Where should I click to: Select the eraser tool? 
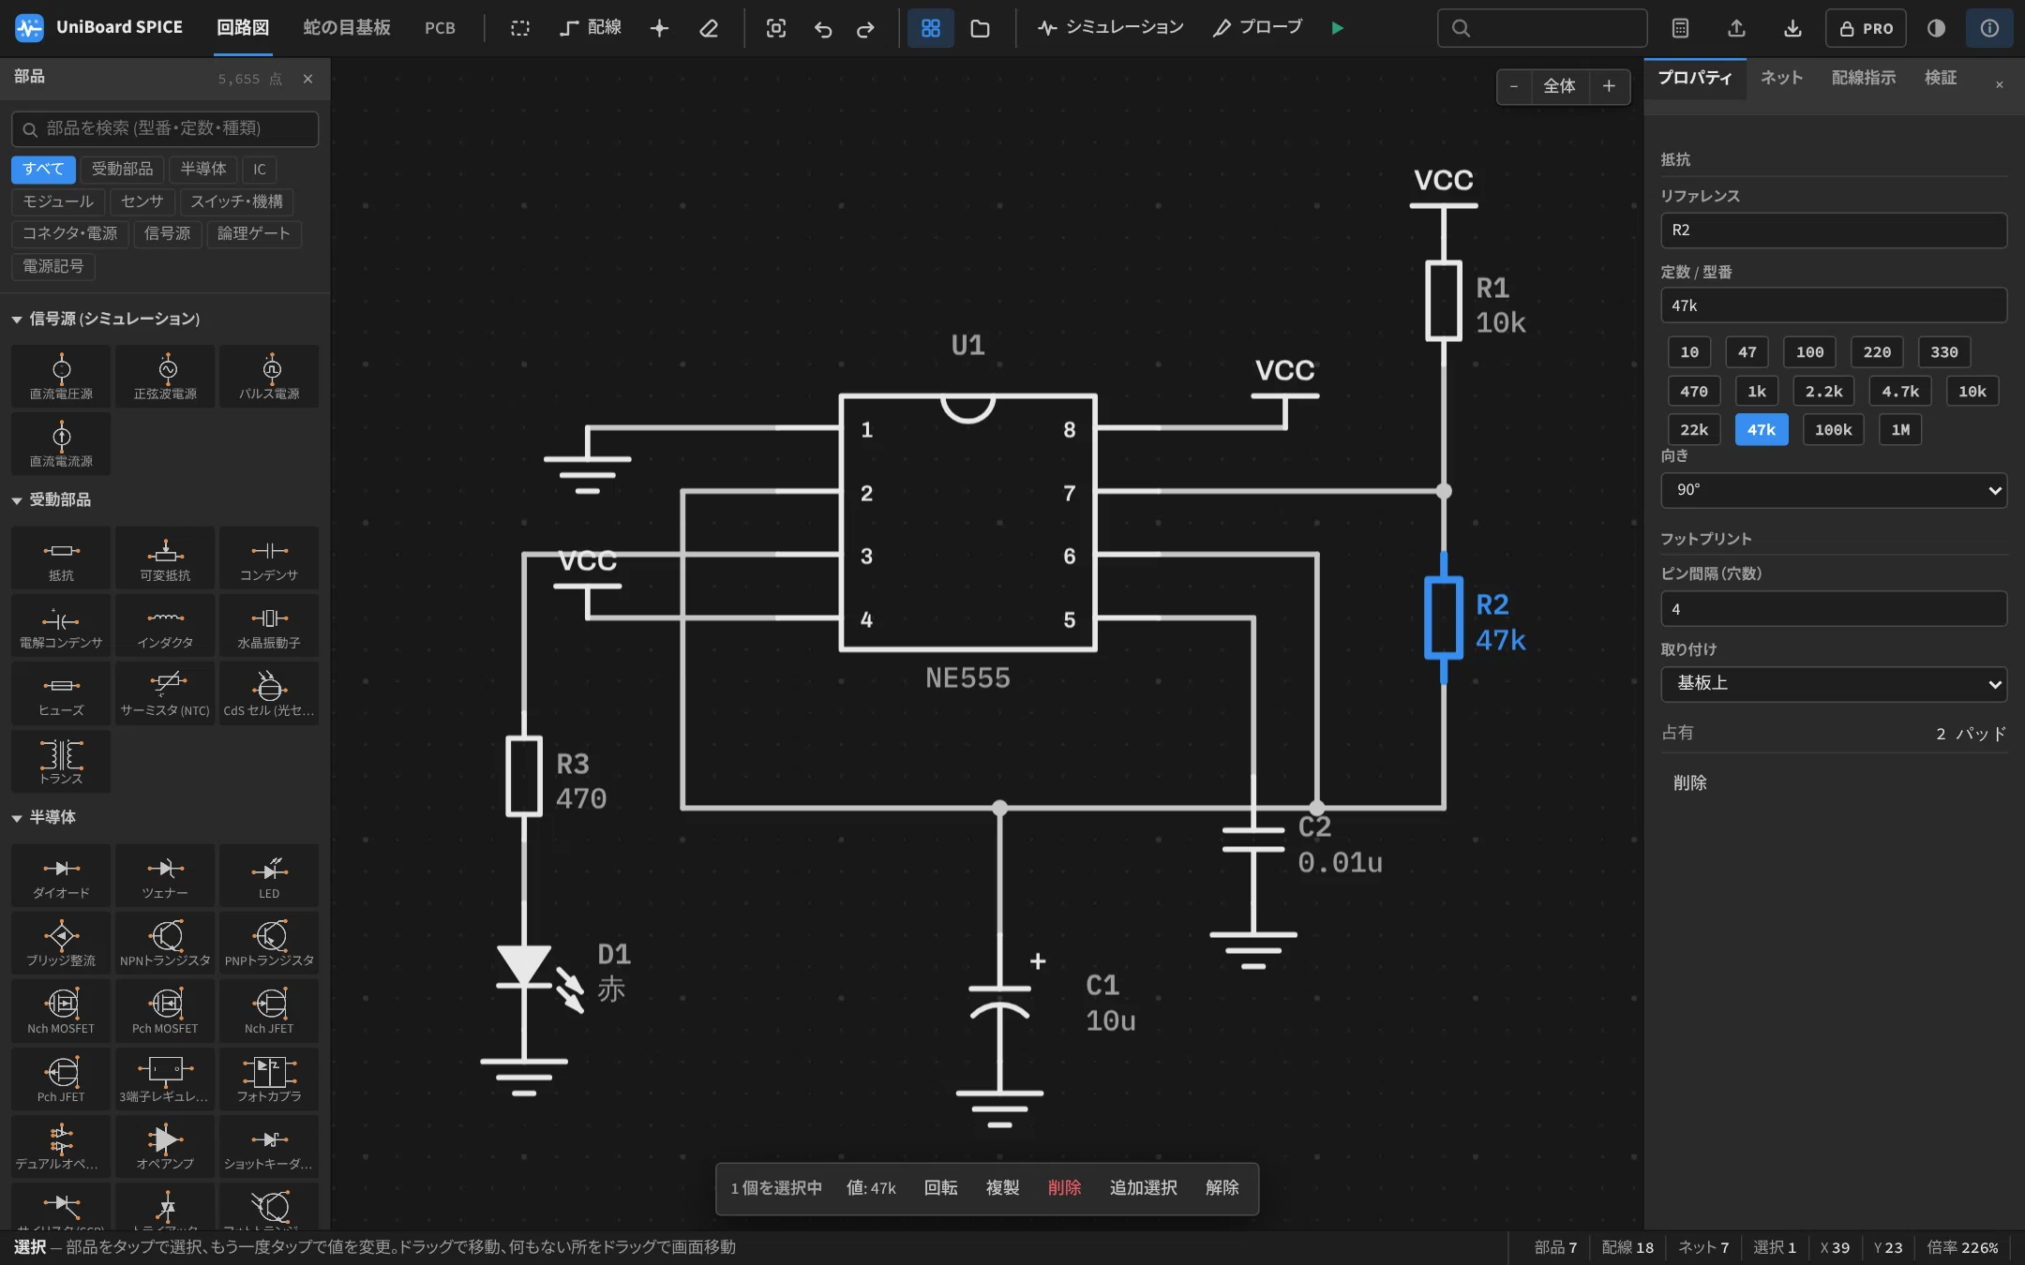click(709, 28)
